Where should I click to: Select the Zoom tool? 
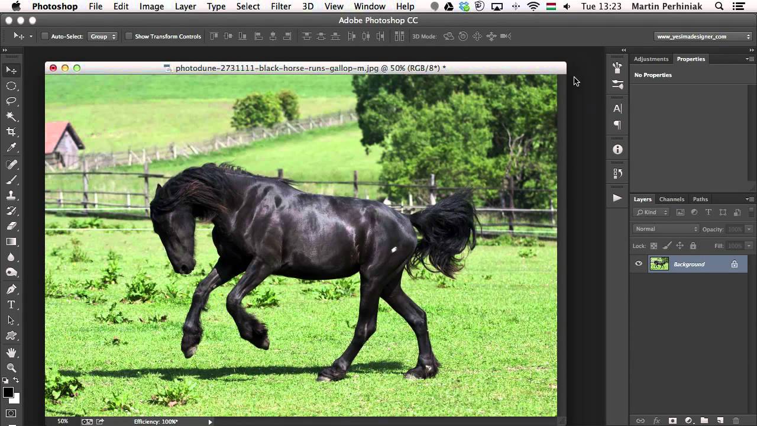(x=11, y=368)
